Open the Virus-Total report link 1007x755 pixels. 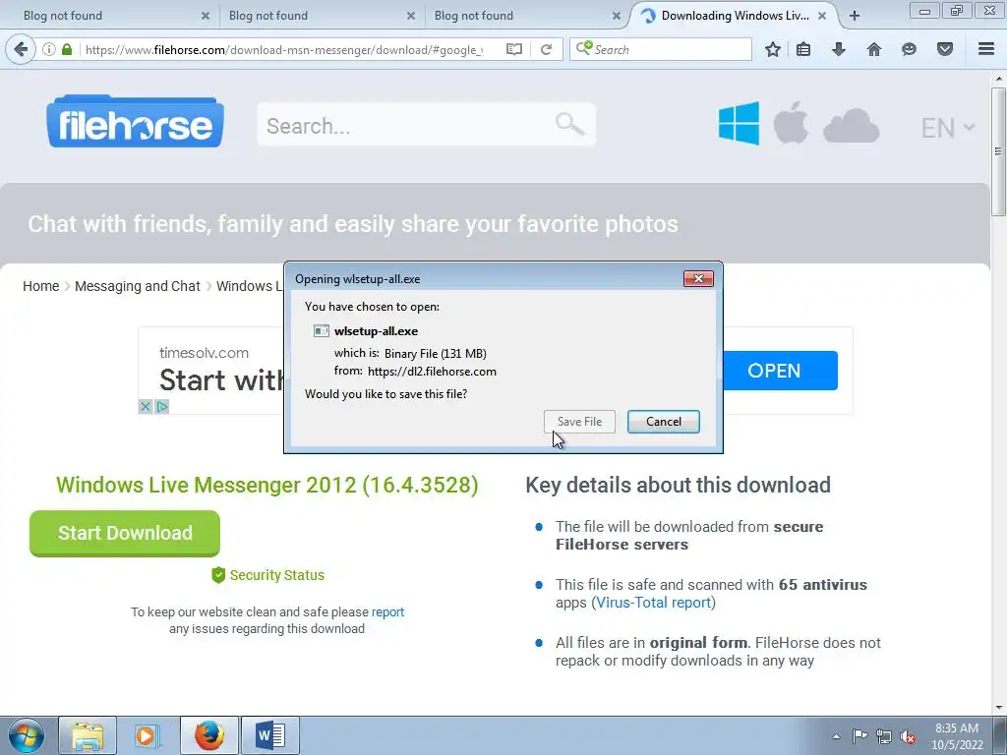(654, 603)
